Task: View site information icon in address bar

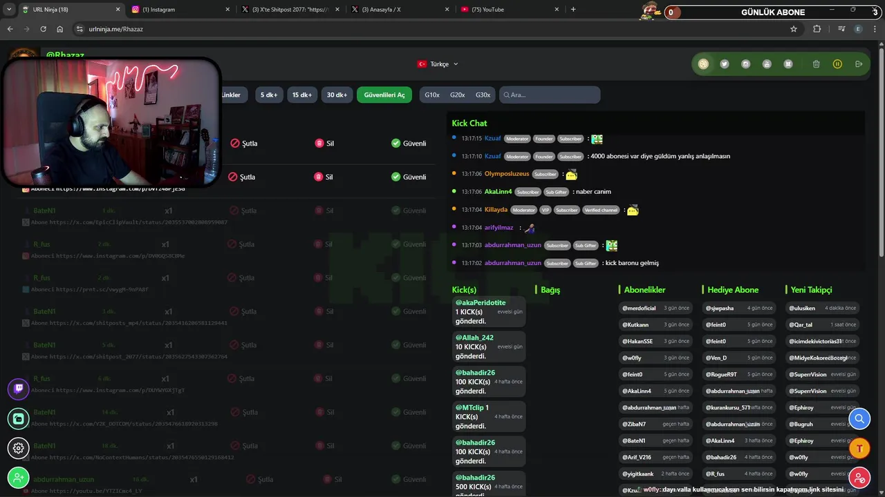Action: 80,29
